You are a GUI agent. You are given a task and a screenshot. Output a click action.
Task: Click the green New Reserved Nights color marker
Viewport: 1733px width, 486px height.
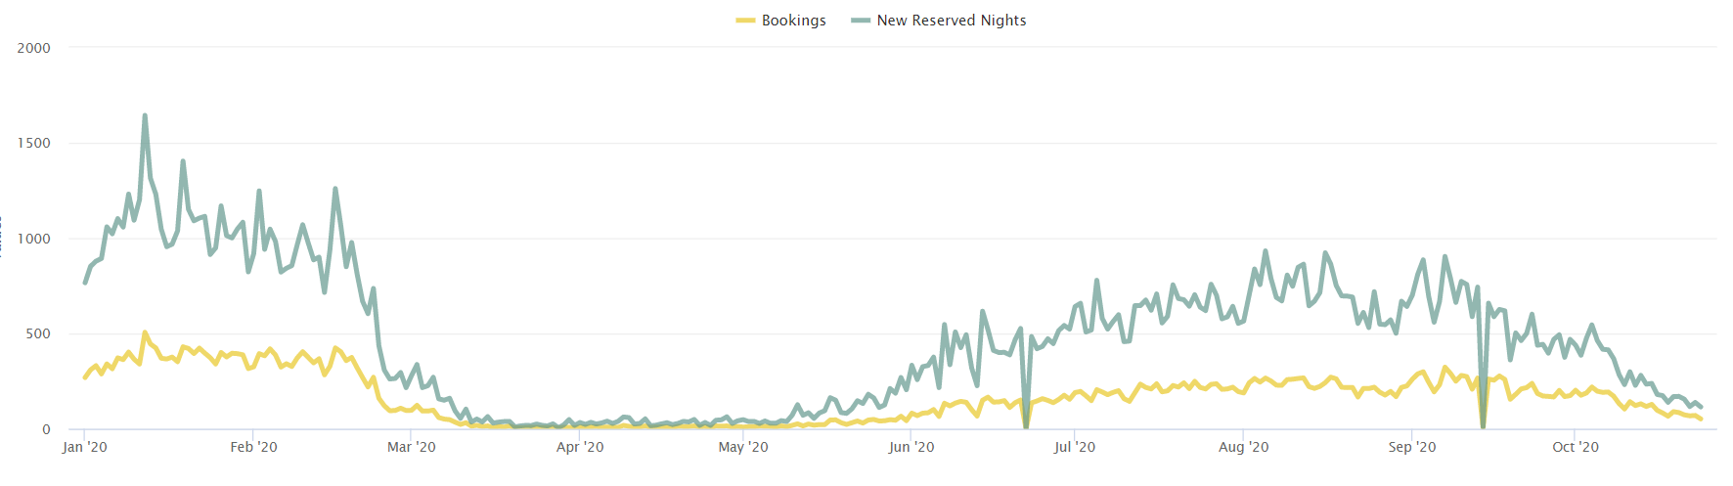(861, 21)
